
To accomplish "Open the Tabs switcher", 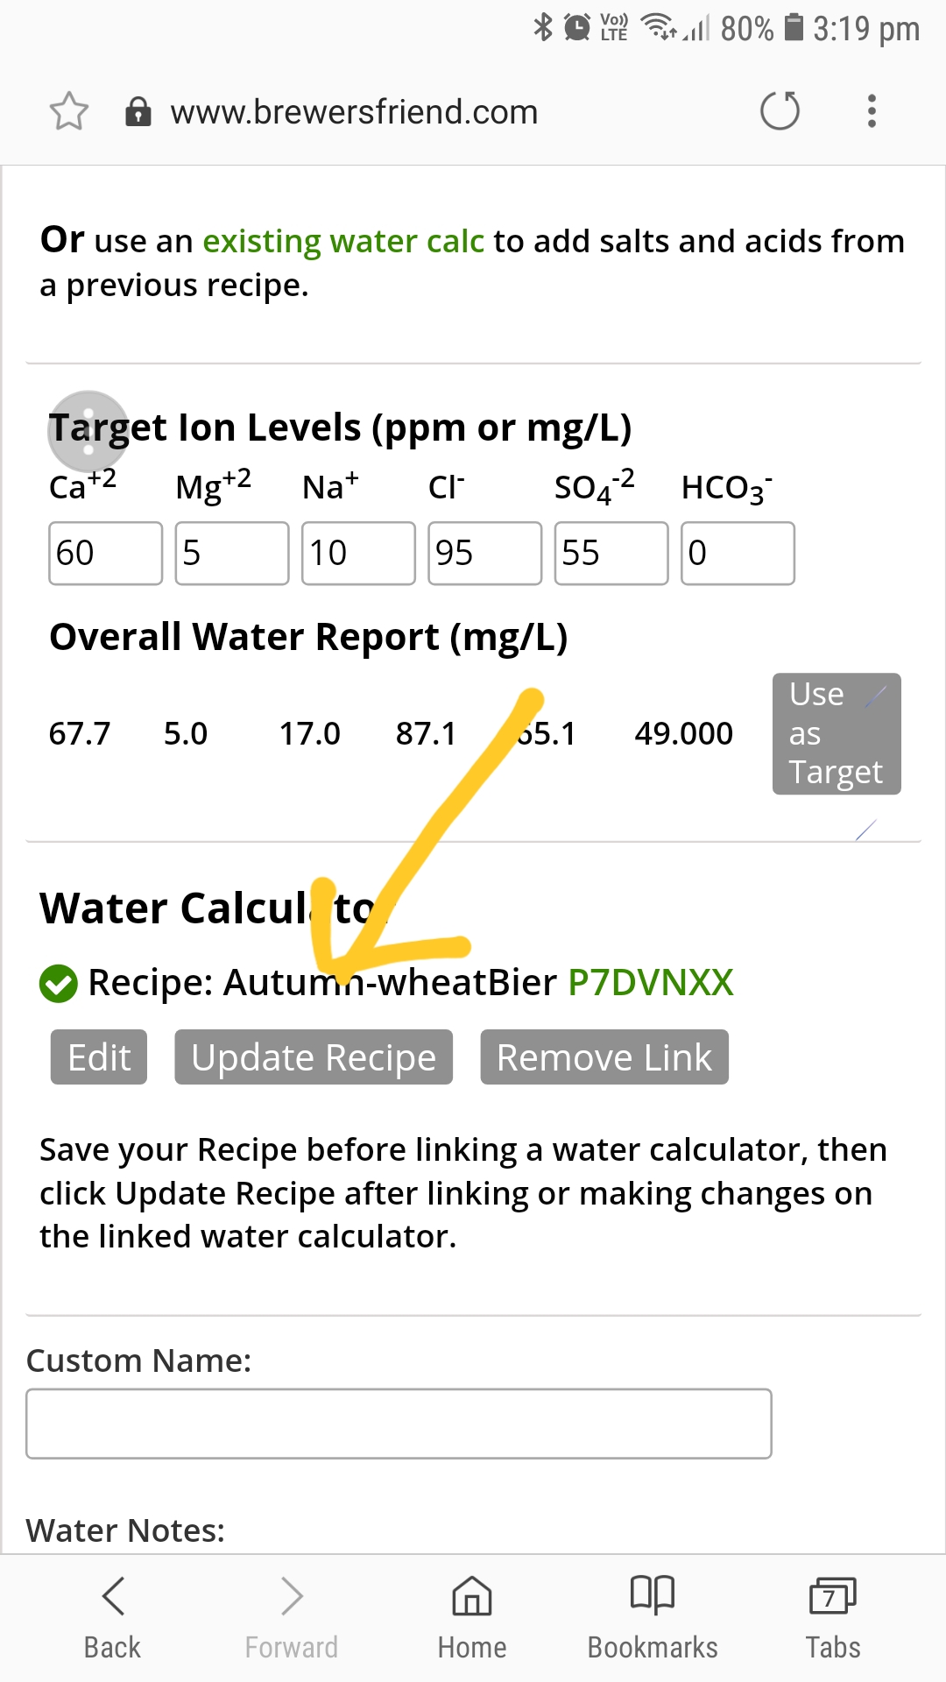I will click(833, 1617).
